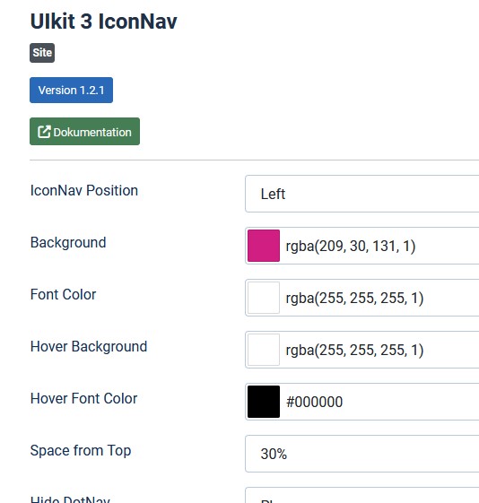Click the Version 1.2.1 badge
Screen dimensions: 479x503
71,91
